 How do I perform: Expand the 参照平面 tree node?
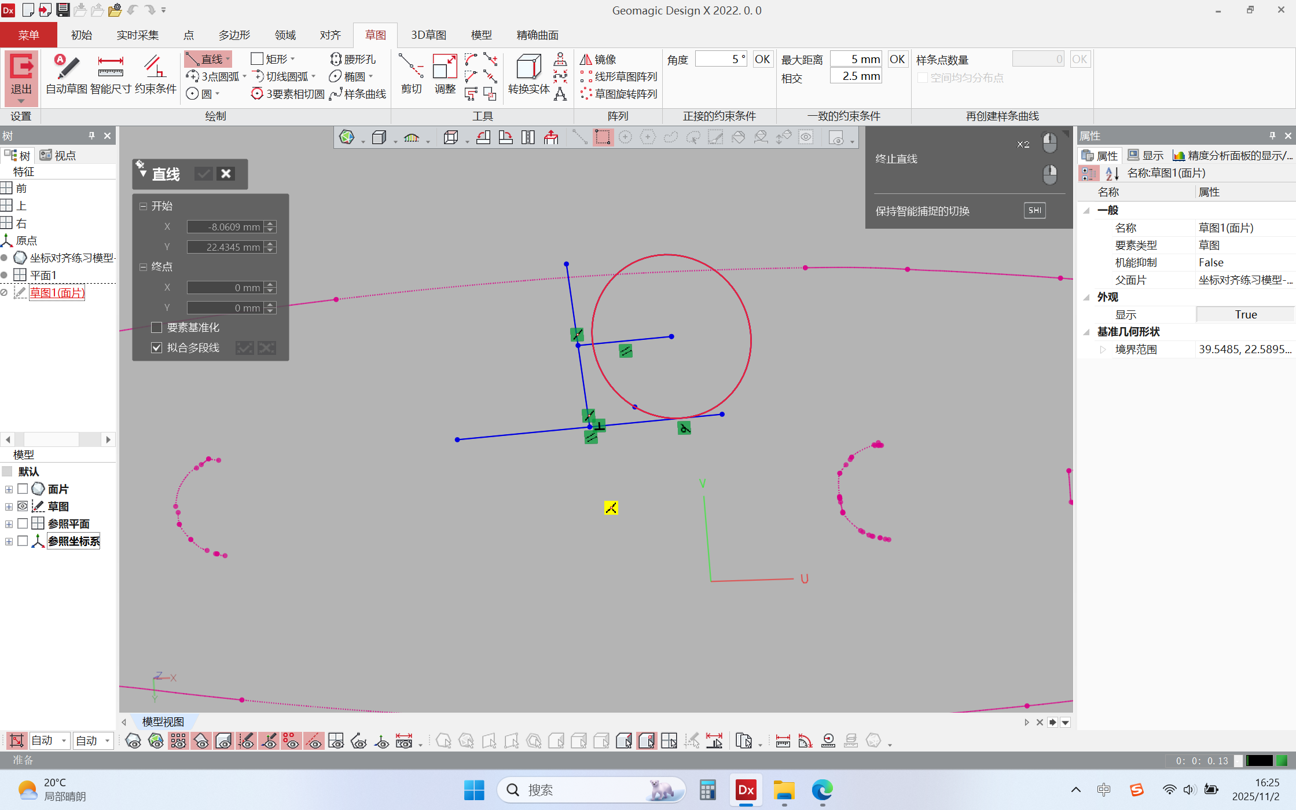pyautogui.click(x=9, y=524)
